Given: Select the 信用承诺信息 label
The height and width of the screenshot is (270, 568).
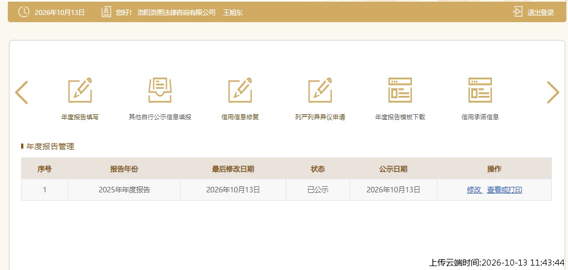Looking at the screenshot, I should pyautogui.click(x=480, y=117).
